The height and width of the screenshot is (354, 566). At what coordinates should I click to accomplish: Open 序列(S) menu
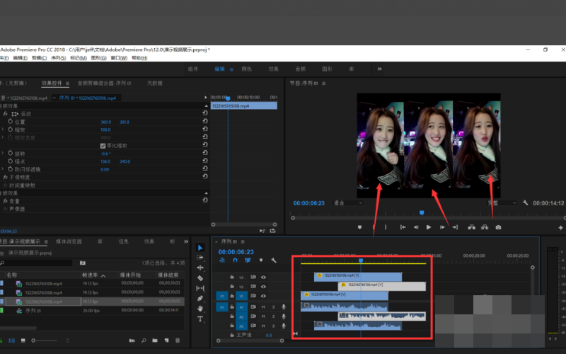coord(59,58)
